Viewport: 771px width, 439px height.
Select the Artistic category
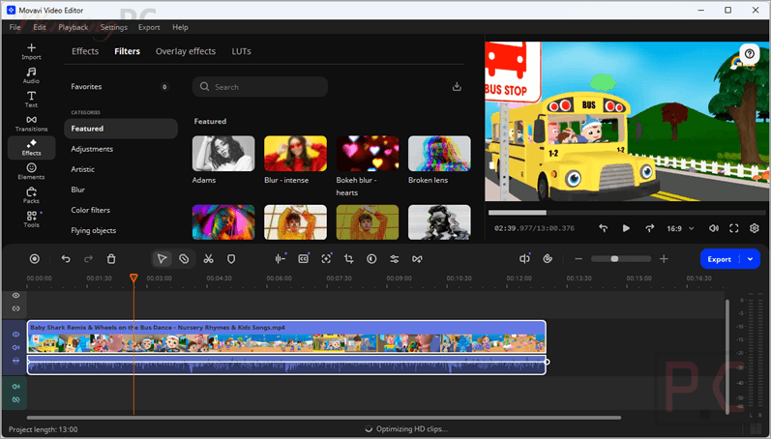(121, 169)
